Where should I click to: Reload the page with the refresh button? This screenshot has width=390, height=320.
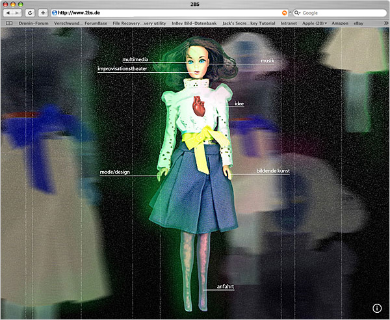30,13
